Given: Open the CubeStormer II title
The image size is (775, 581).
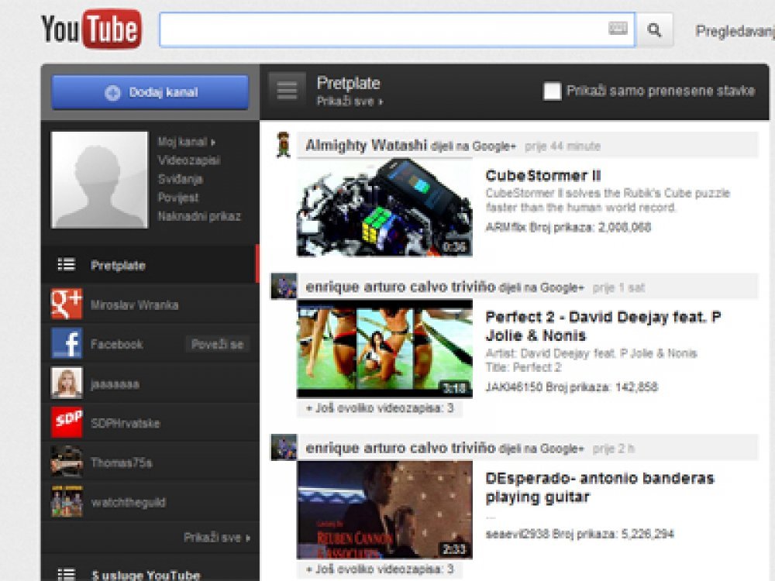Looking at the screenshot, I should click(x=542, y=176).
